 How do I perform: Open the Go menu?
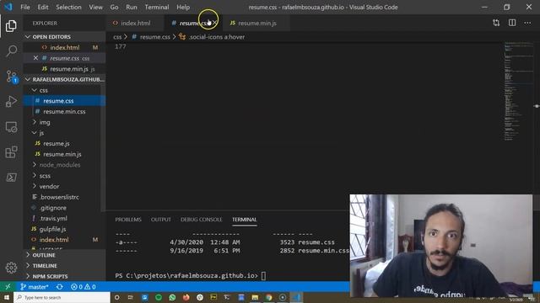pyautogui.click(x=115, y=7)
